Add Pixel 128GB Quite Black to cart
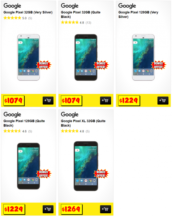Viewport: 172px width, 217px height. (x=48, y=209)
